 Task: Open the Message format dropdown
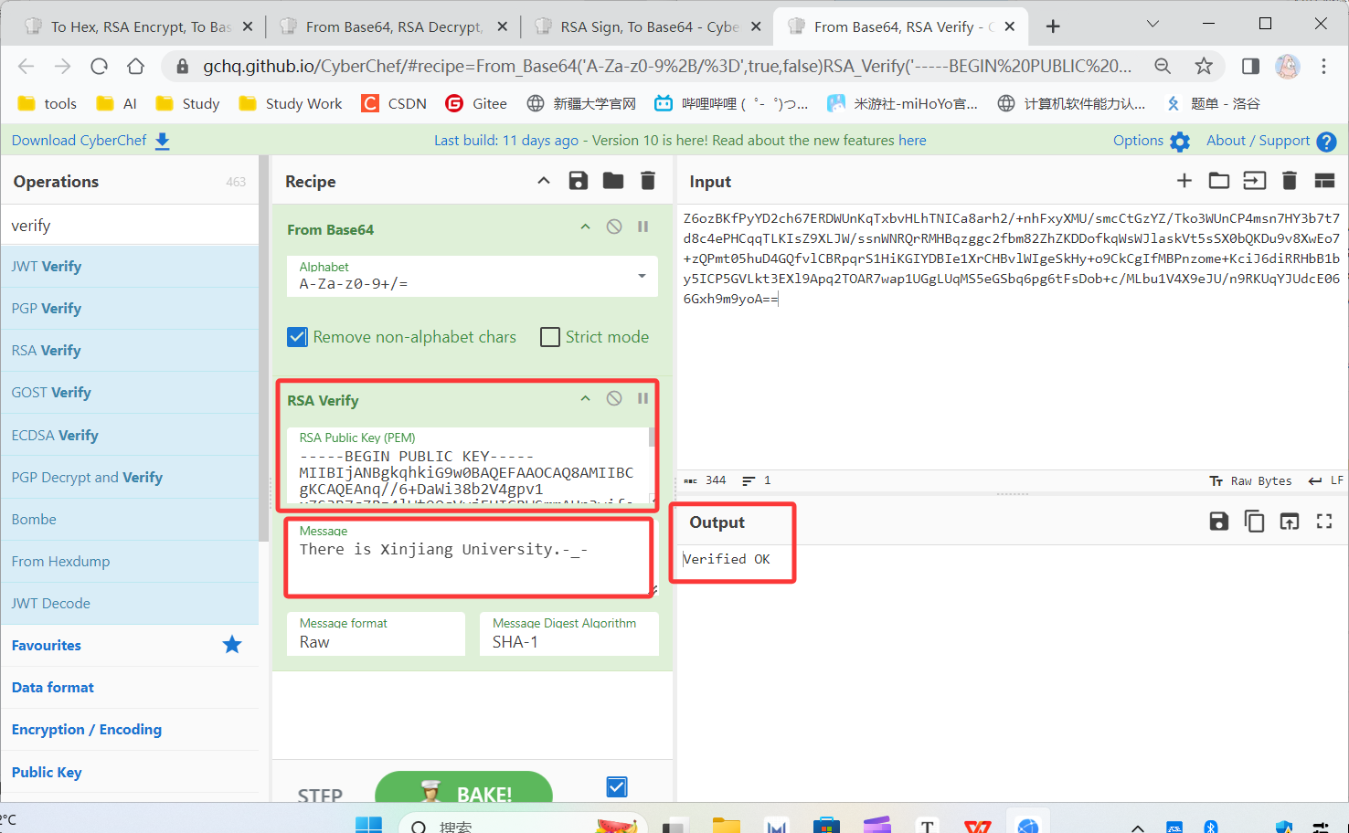[x=377, y=633]
